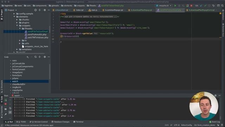Open the TODO tool window
Screen dimensions: 225x127
[x=21, y=122]
